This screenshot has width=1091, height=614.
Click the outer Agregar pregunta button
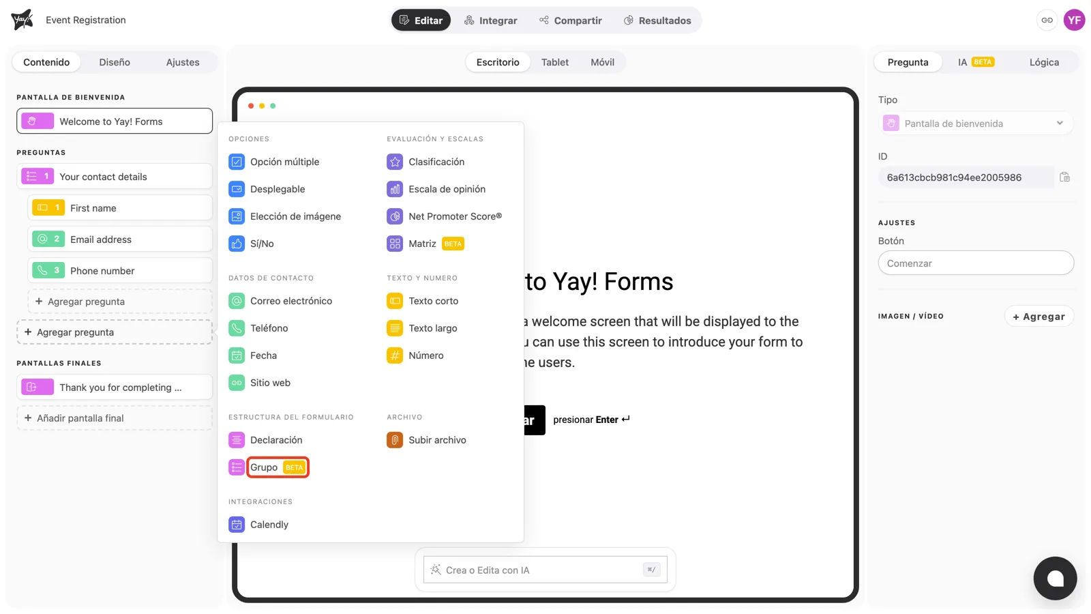pyautogui.click(x=115, y=332)
